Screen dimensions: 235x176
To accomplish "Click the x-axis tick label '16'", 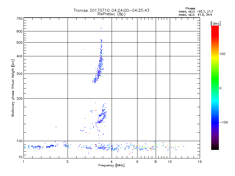I will coord(200,162).
